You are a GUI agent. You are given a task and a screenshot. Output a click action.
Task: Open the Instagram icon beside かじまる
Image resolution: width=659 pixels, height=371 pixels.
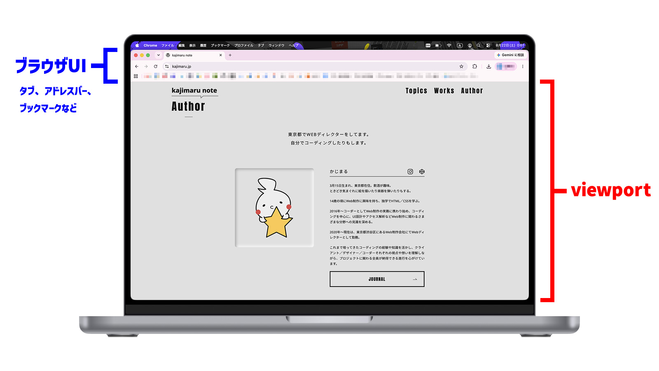[410, 171]
